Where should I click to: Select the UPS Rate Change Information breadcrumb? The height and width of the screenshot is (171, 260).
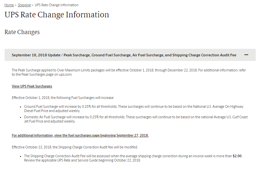click(x=56, y=5)
